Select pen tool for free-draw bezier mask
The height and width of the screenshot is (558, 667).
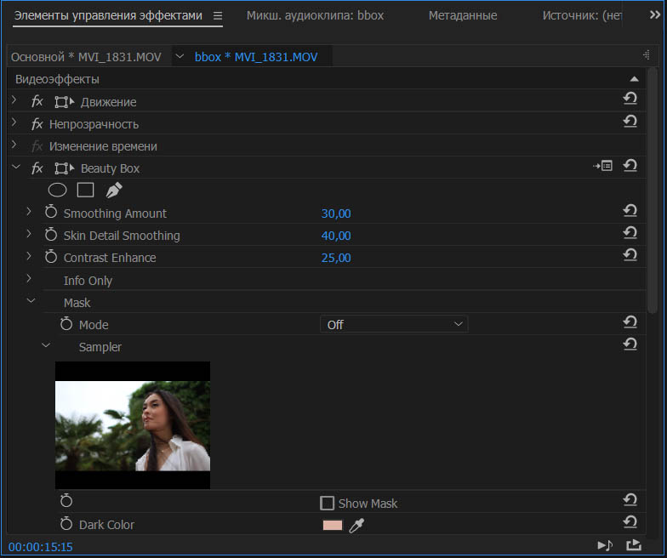(114, 191)
